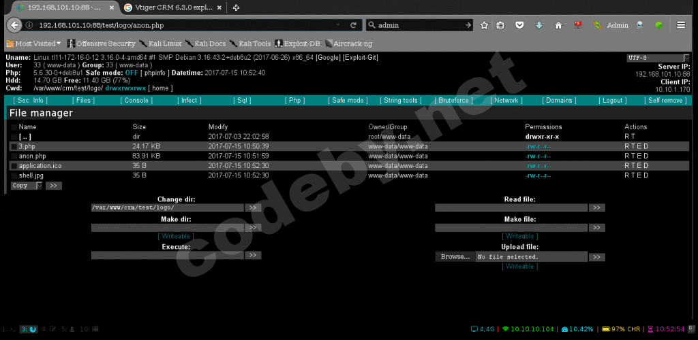698x340 pixels.
Task: Open Kali Linux bookmark
Action: pos(160,44)
